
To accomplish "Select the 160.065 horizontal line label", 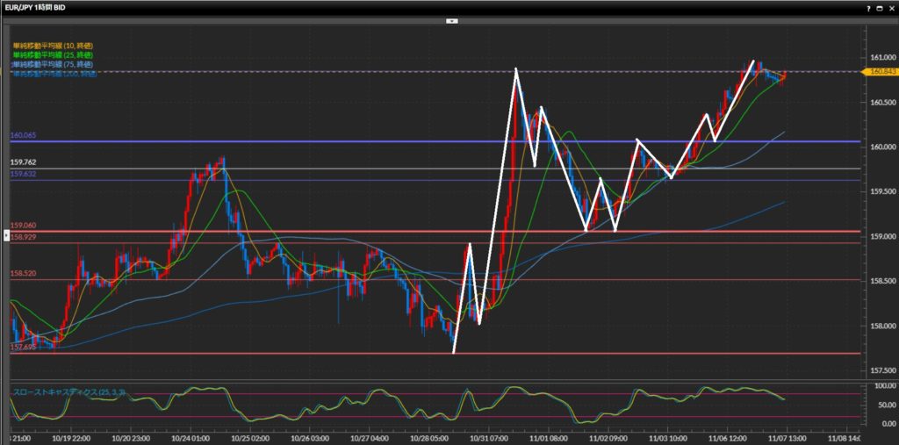I will click(x=23, y=136).
